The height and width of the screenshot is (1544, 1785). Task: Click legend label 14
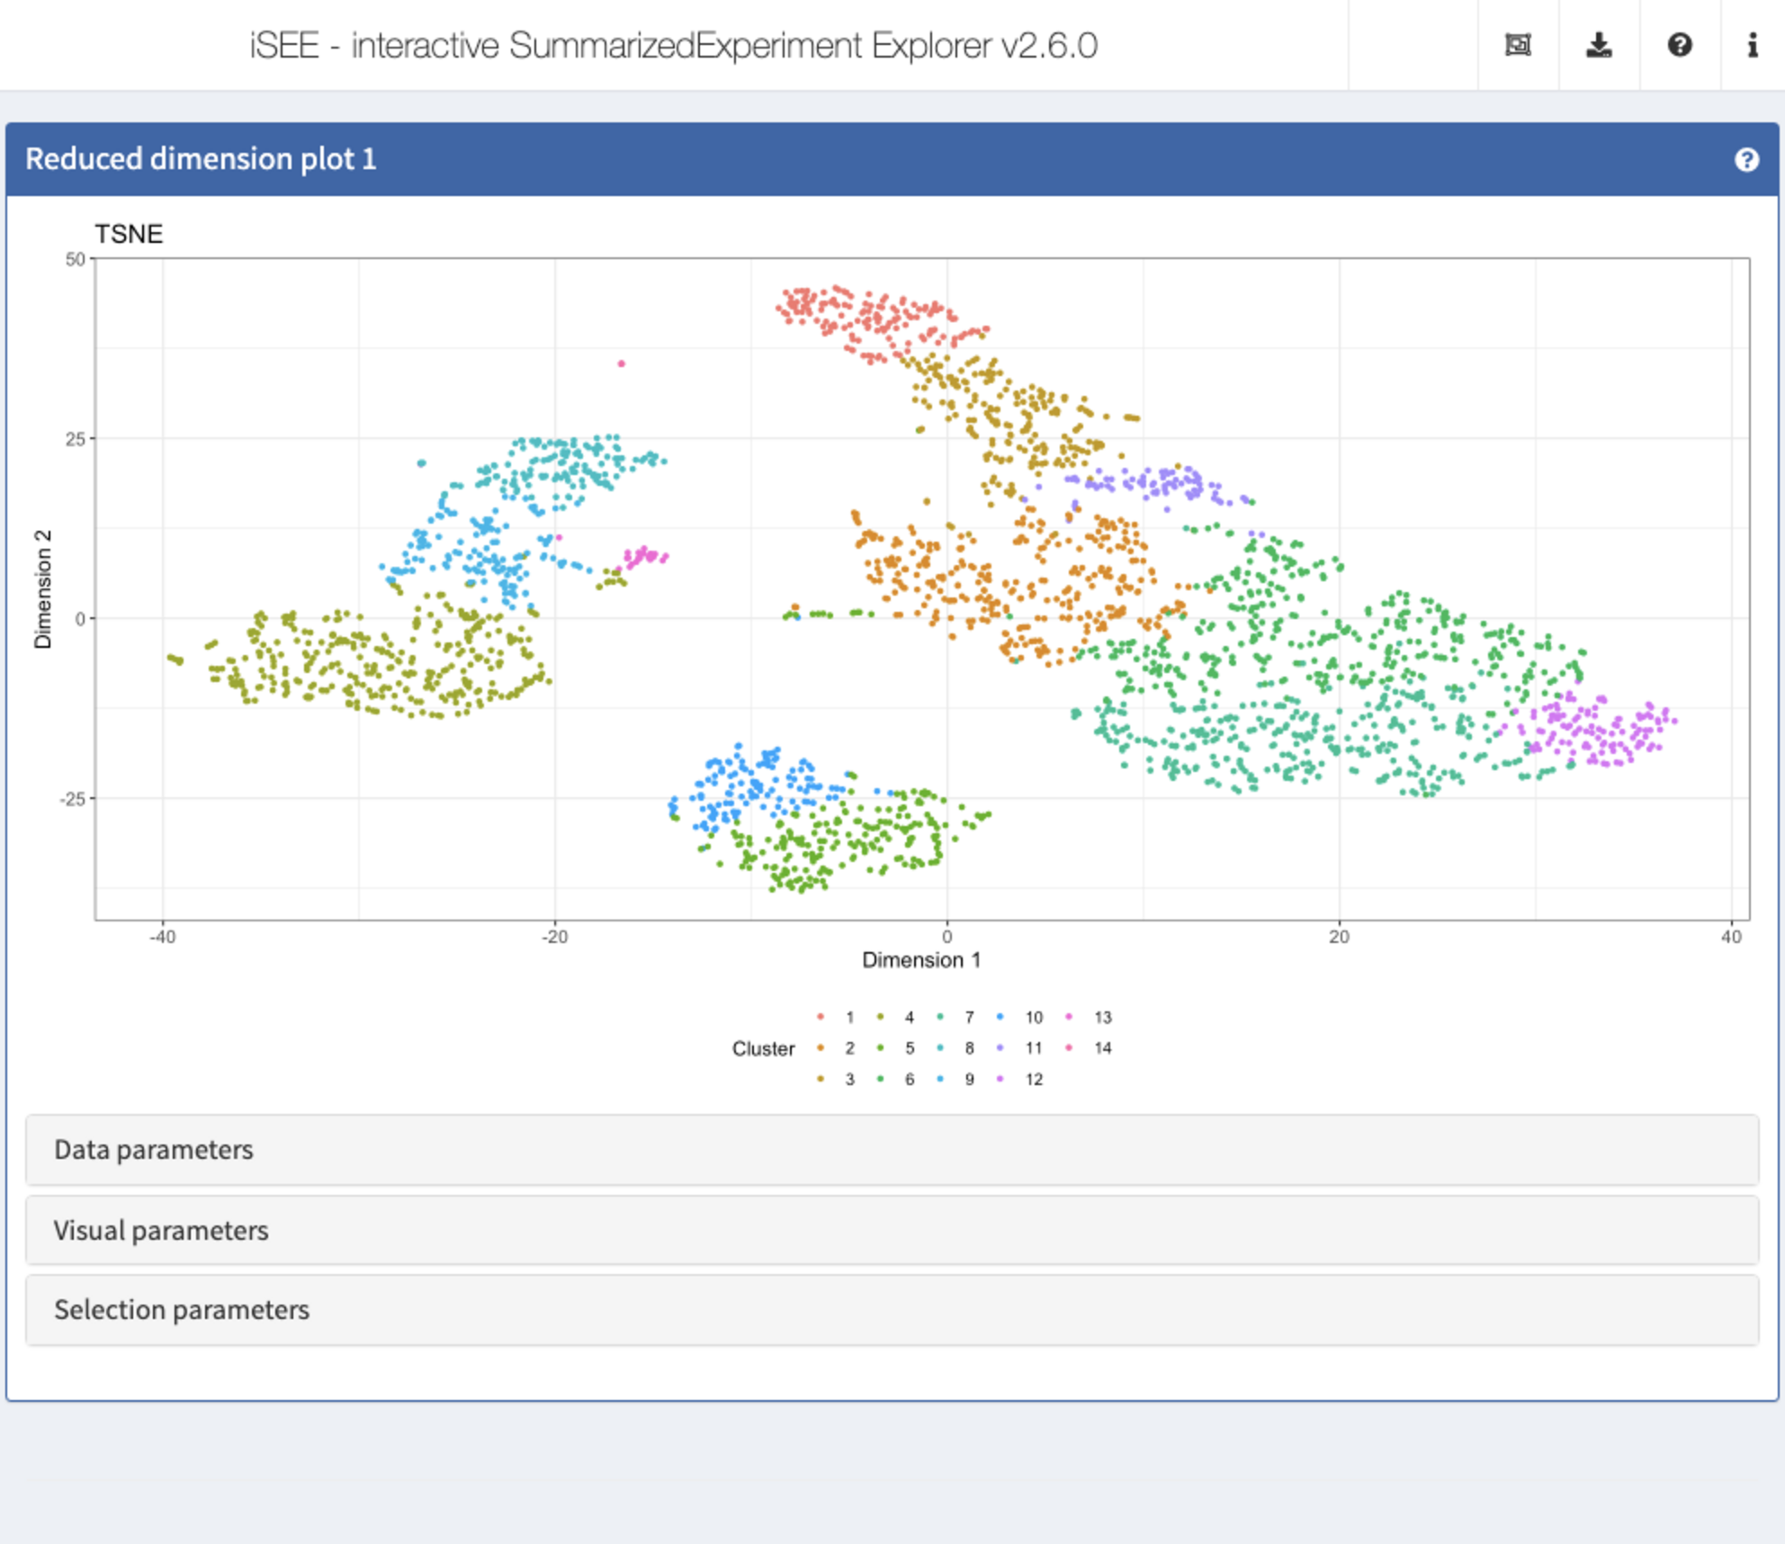[x=1103, y=1048]
